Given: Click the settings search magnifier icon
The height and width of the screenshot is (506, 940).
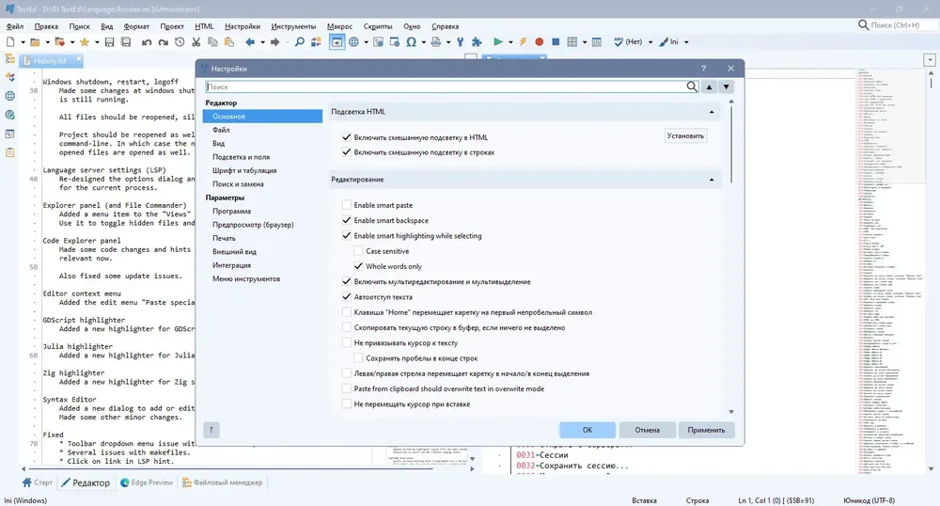Looking at the screenshot, I should [692, 87].
